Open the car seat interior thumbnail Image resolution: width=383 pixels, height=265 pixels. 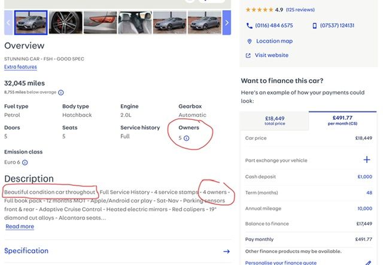click(x=135, y=23)
